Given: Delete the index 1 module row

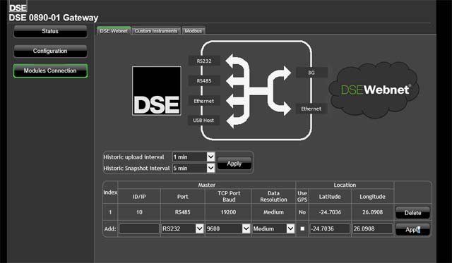Looking at the screenshot, I should pos(412,213).
